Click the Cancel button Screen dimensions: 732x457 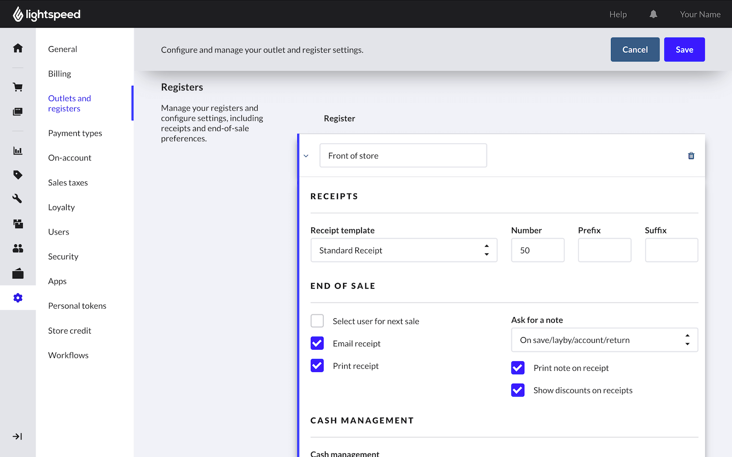click(635, 50)
